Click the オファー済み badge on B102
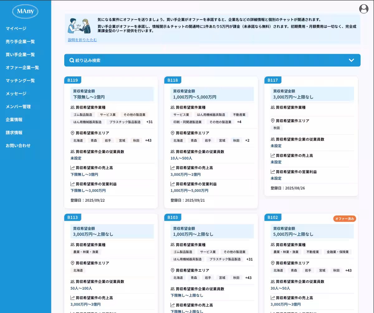The height and width of the screenshot is (313, 374). [344, 219]
